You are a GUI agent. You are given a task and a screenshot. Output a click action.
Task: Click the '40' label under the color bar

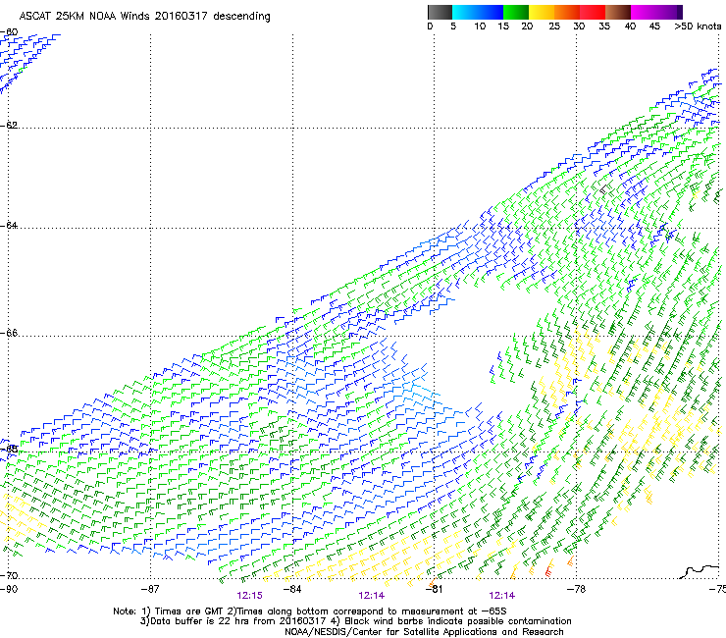[630, 27]
